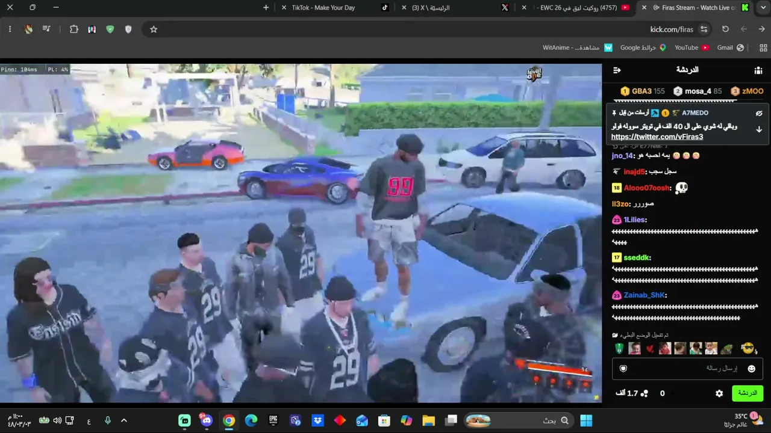
Task: Open the extensions puzzle icon
Action: (74, 29)
